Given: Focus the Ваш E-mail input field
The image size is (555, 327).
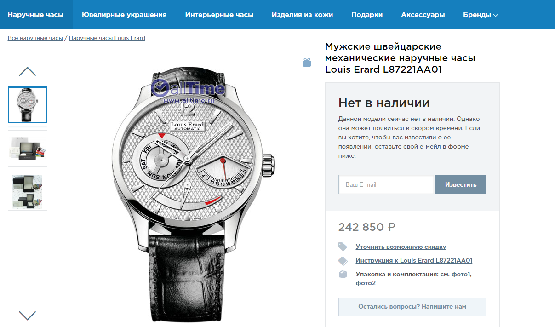Looking at the screenshot, I should click(x=386, y=184).
